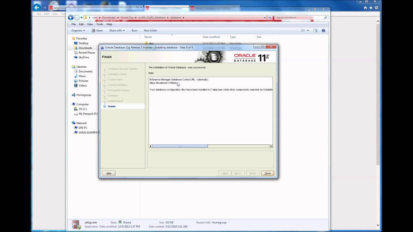Click the search magnifier icon
The height and width of the screenshot is (232, 413).
click(326, 18)
